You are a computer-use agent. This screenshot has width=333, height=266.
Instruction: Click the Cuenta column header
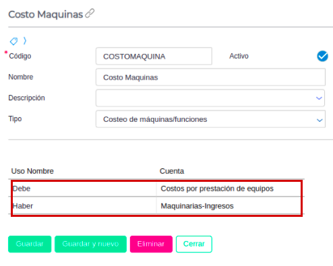coord(172,171)
